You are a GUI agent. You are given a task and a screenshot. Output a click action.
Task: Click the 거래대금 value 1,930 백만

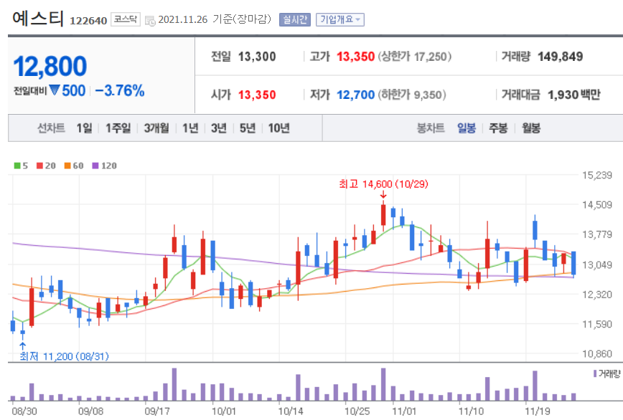tap(574, 95)
